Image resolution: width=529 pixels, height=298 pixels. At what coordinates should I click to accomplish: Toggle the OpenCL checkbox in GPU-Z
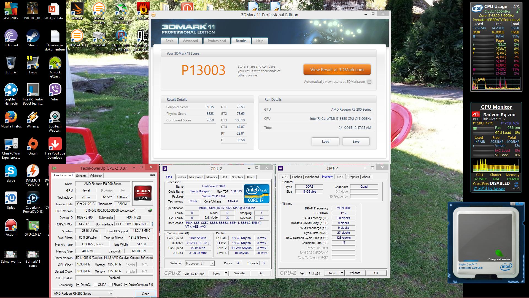pos(78,285)
